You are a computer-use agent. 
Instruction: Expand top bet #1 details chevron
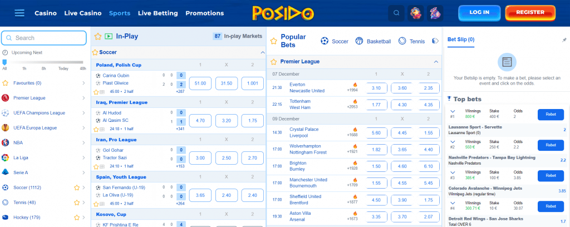(x=453, y=111)
